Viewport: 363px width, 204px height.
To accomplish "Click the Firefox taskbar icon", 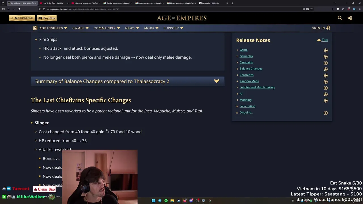I will (185, 201).
